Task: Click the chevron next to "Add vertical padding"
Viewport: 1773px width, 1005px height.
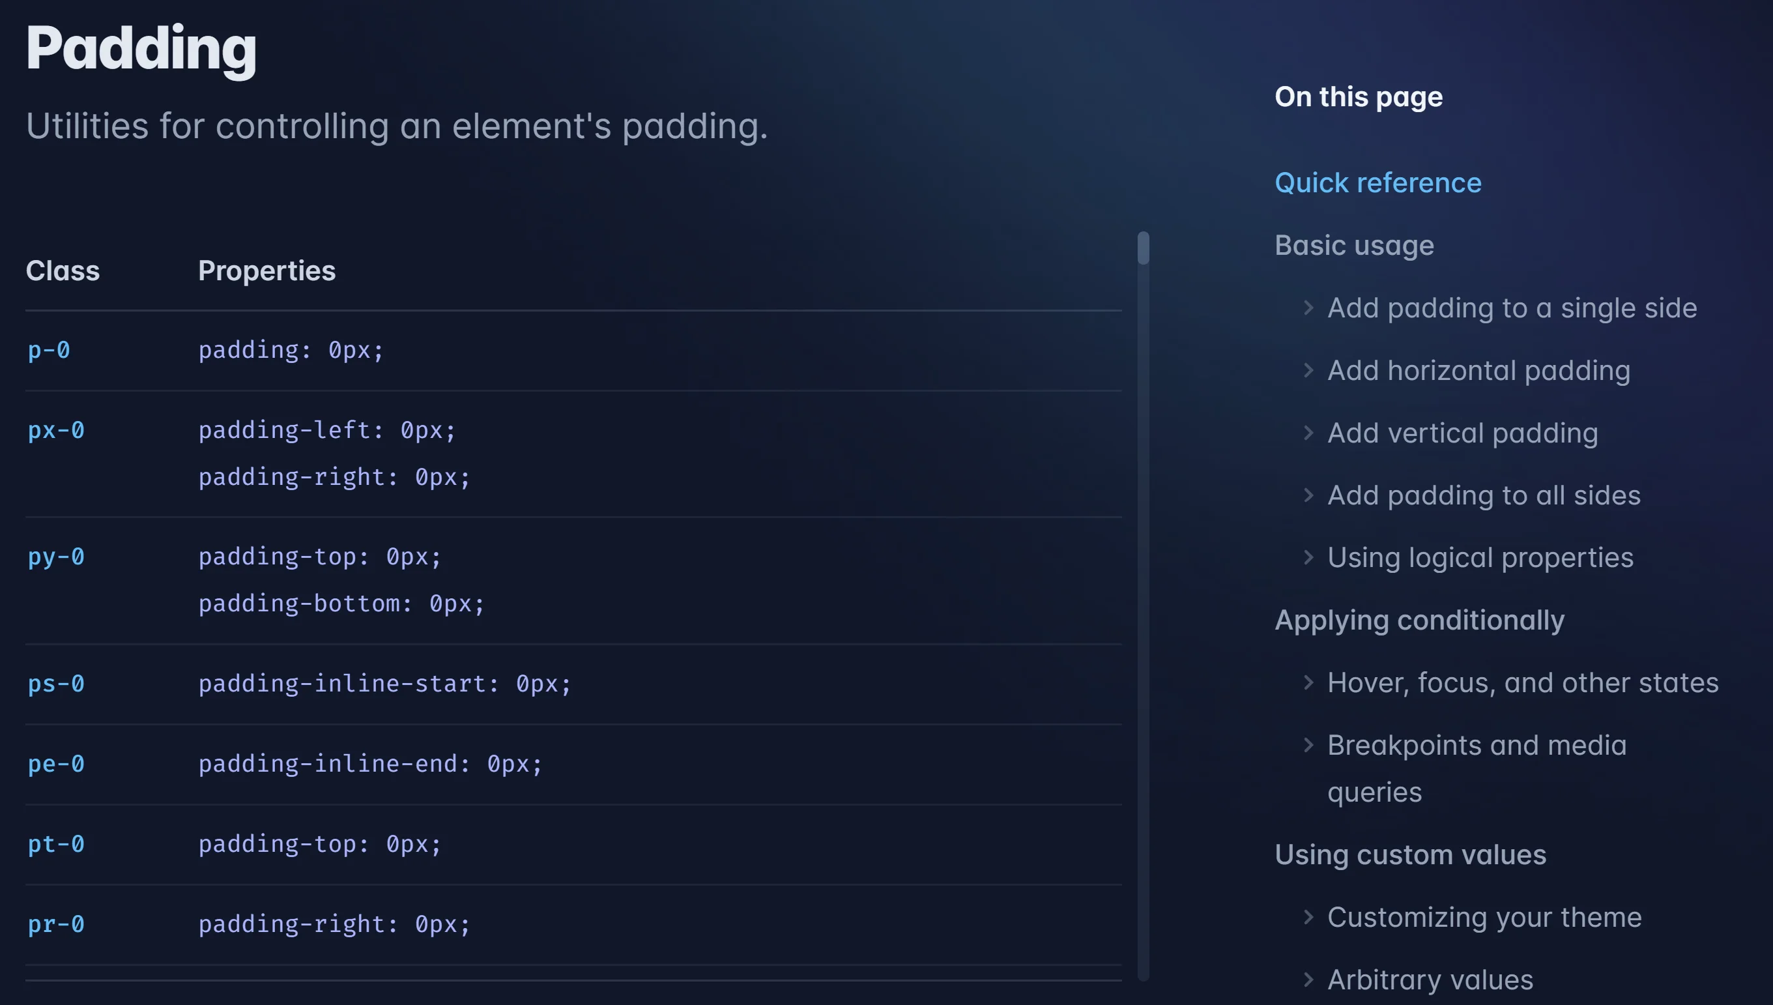Action: [x=1308, y=433]
